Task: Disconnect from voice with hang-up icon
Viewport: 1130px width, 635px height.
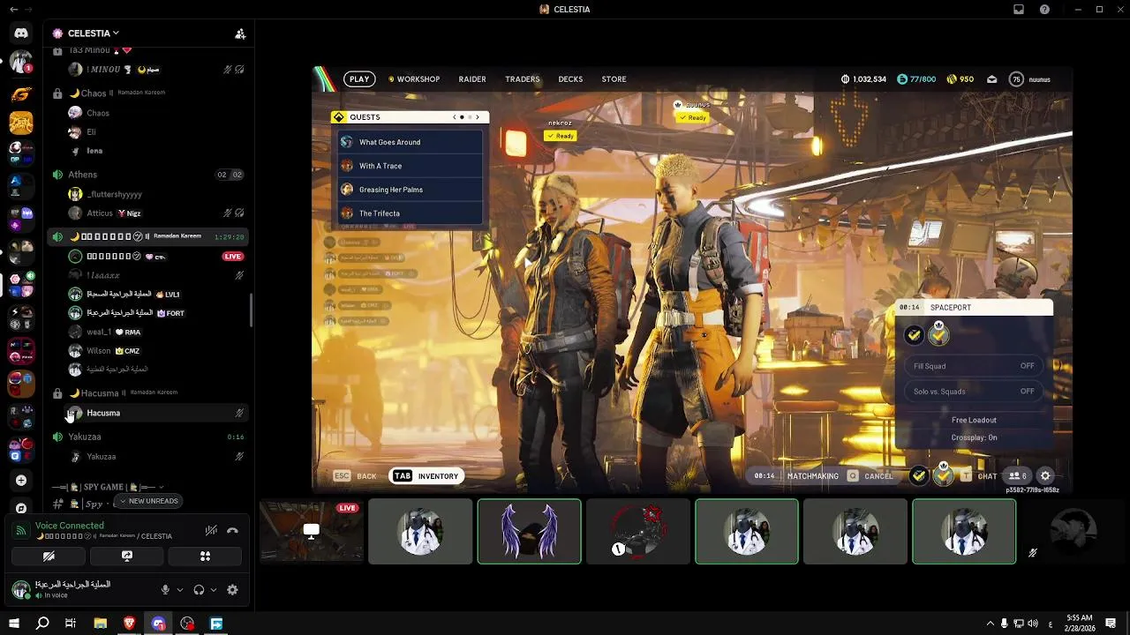Action: [232, 530]
